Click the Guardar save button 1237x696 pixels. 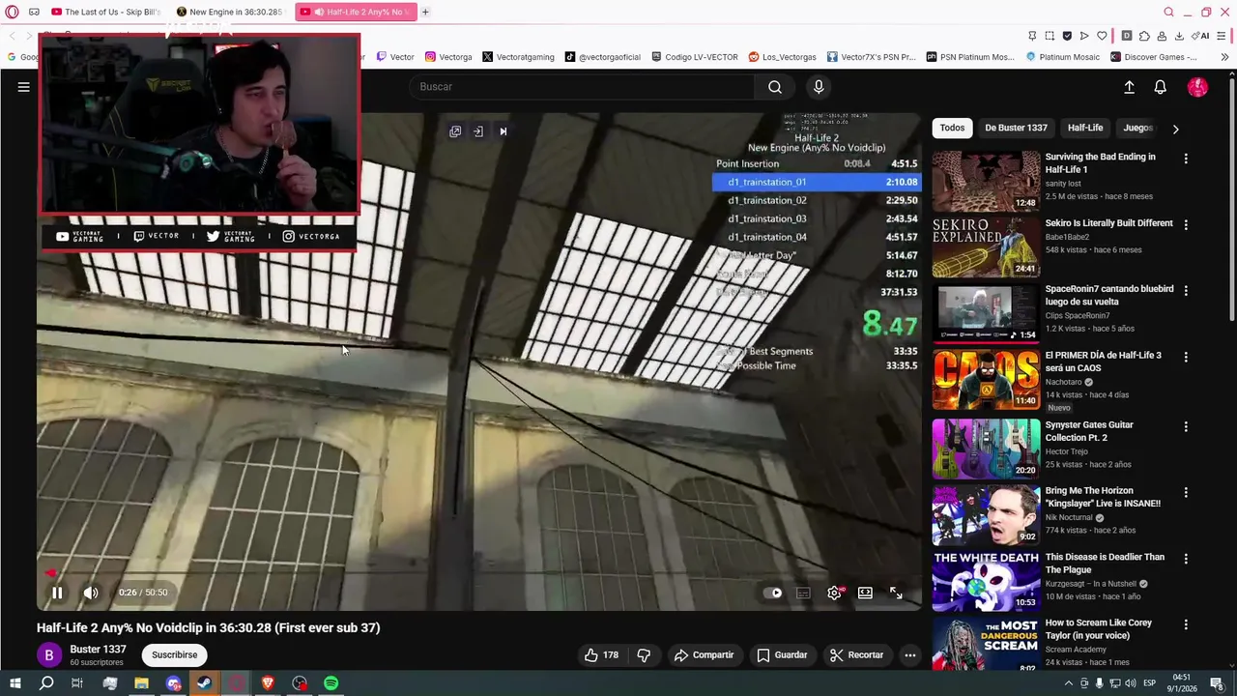pyautogui.click(x=782, y=655)
